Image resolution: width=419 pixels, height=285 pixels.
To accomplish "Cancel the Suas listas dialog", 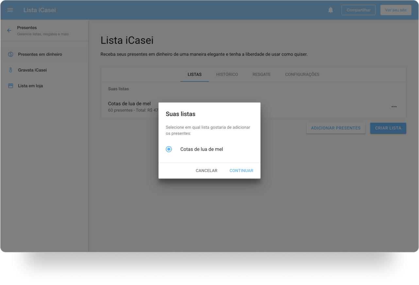I will (x=207, y=171).
